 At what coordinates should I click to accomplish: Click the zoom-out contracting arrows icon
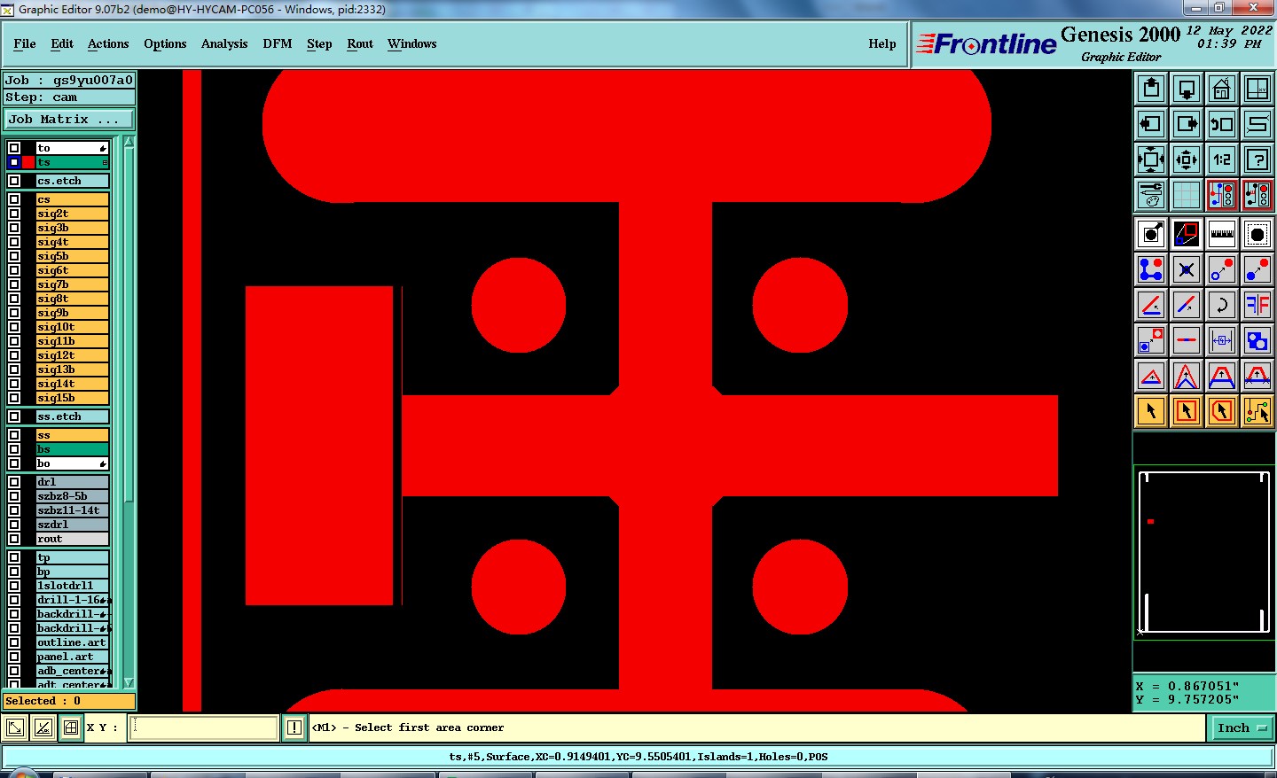(1187, 159)
